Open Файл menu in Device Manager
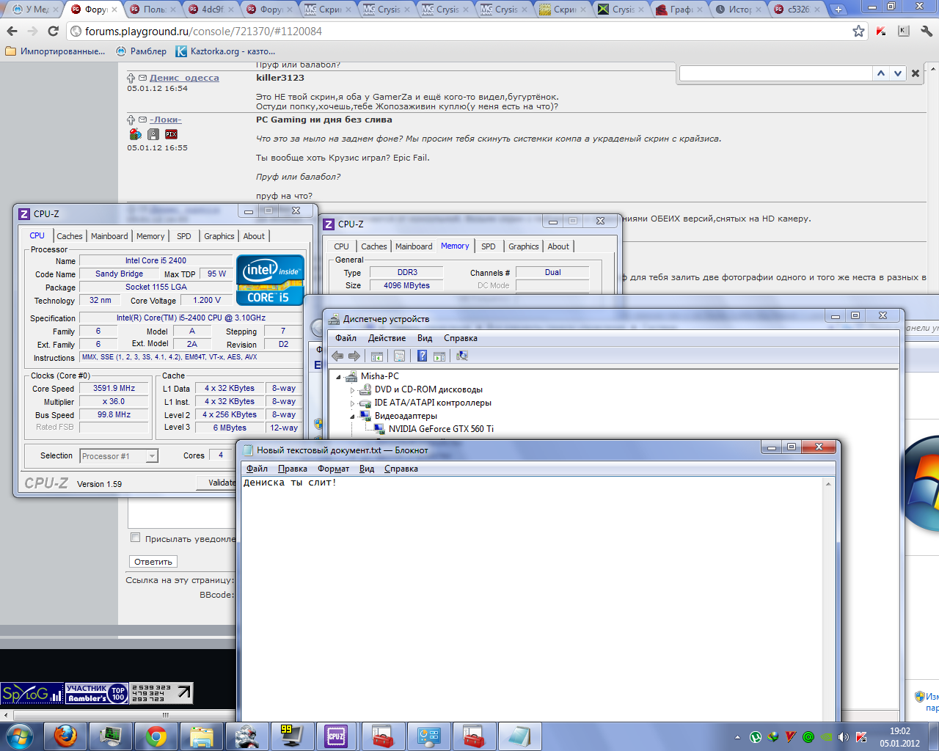The image size is (939, 751). pyautogui.click(x=346, y=338)
